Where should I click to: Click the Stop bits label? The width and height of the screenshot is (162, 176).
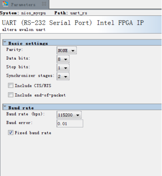(x=18, y=67)
